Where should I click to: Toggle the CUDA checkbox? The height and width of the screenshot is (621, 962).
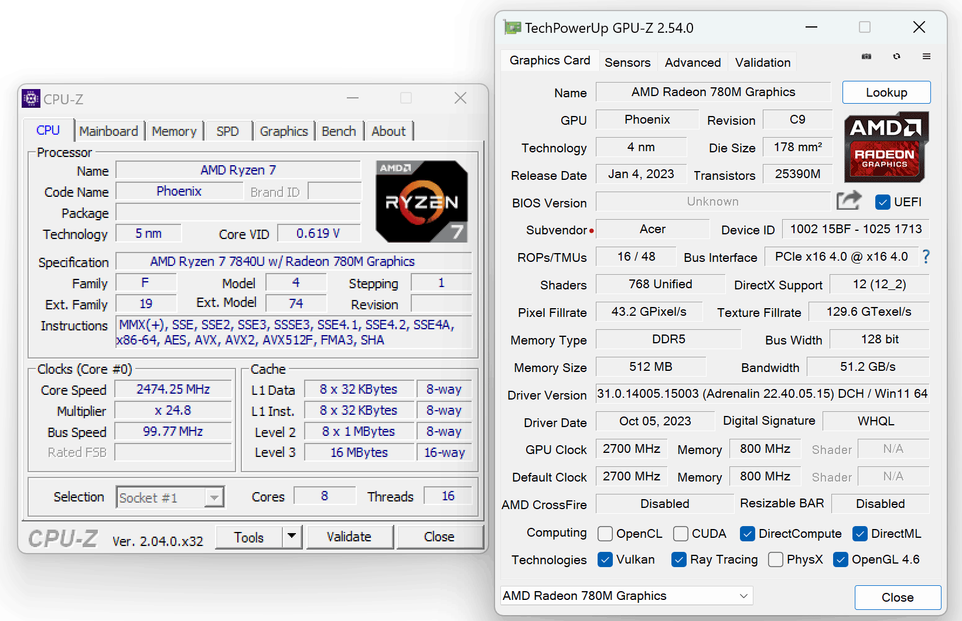pyautogui.click(x=681, y=534)
